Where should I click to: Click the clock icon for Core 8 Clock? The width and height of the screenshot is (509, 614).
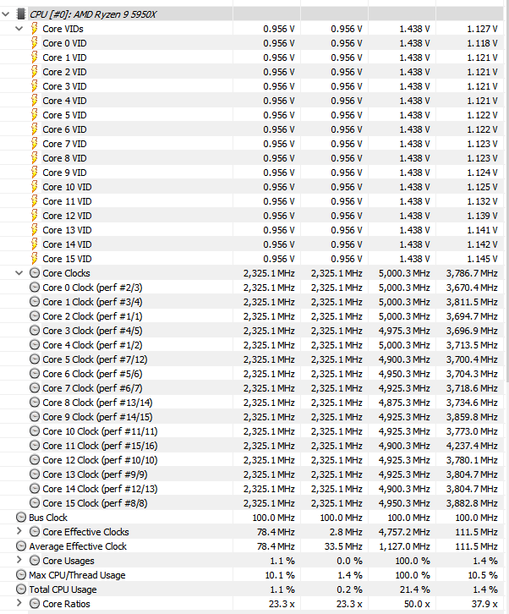click(x=35, y=403)
